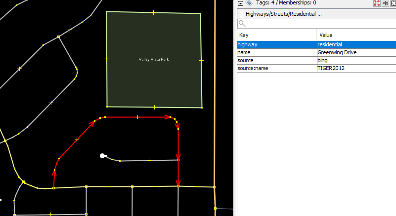Screen dimensions: 396x216
Task: Sort tags by the Key column header
Action: pyautogui.click(x=277, y=35)
